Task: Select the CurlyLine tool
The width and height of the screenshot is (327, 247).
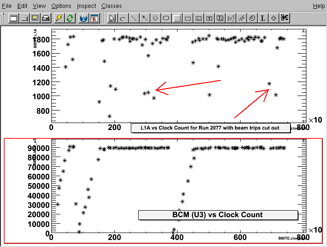Action: pos(242,18)
